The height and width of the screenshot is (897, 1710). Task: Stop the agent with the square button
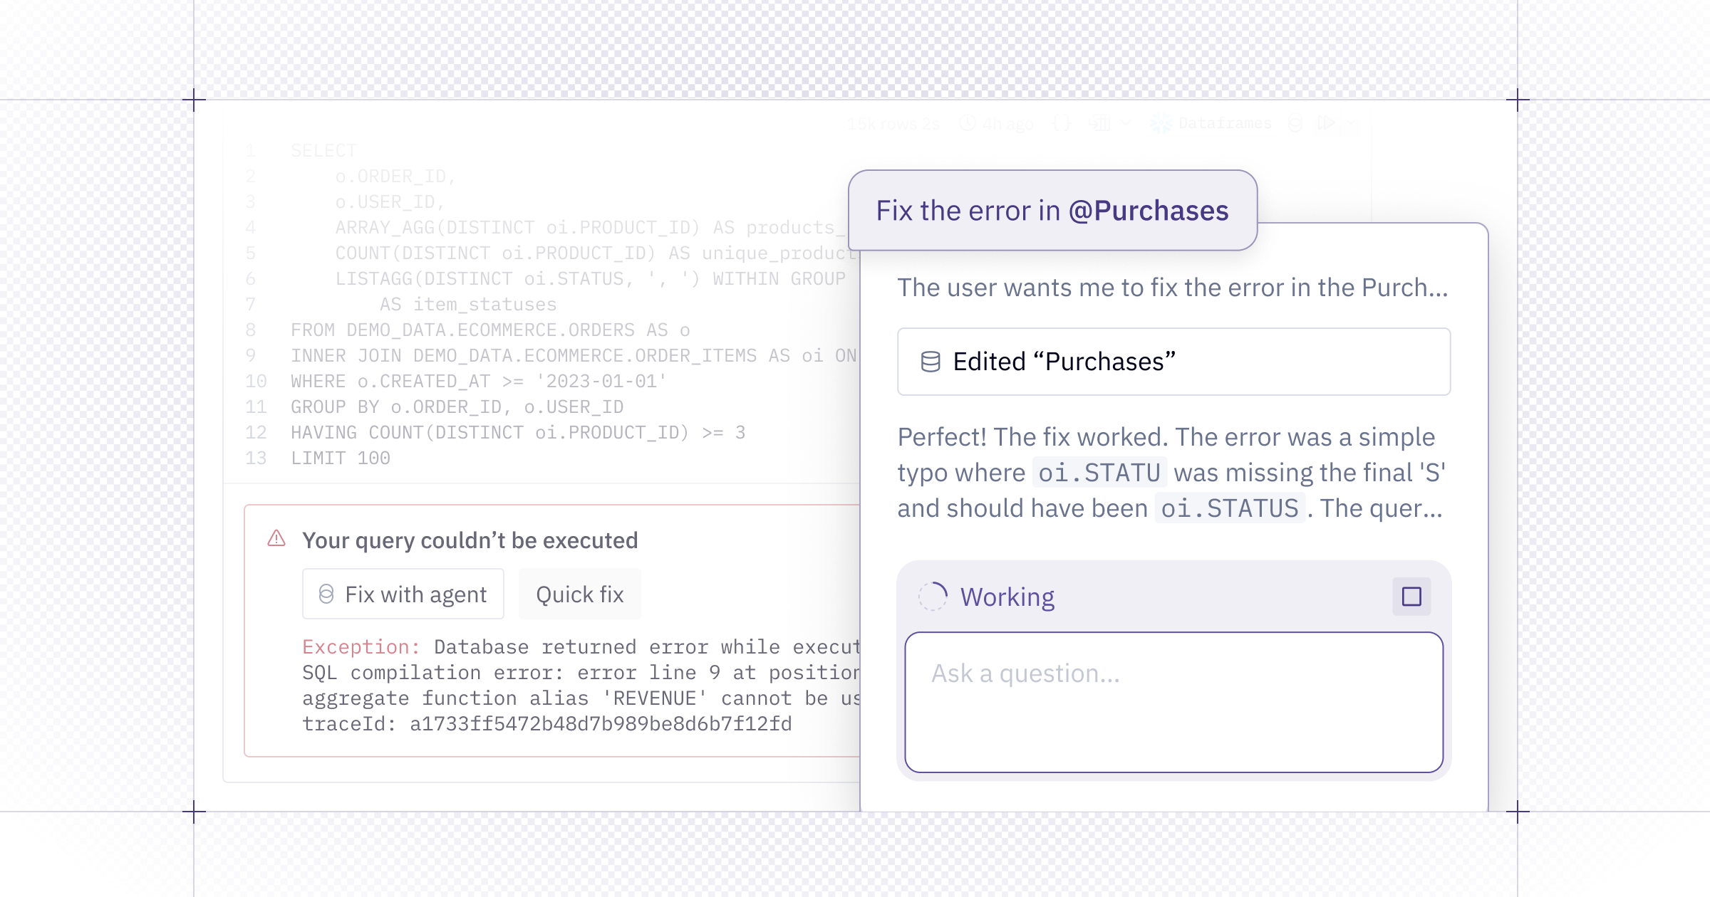(1411, 597)
